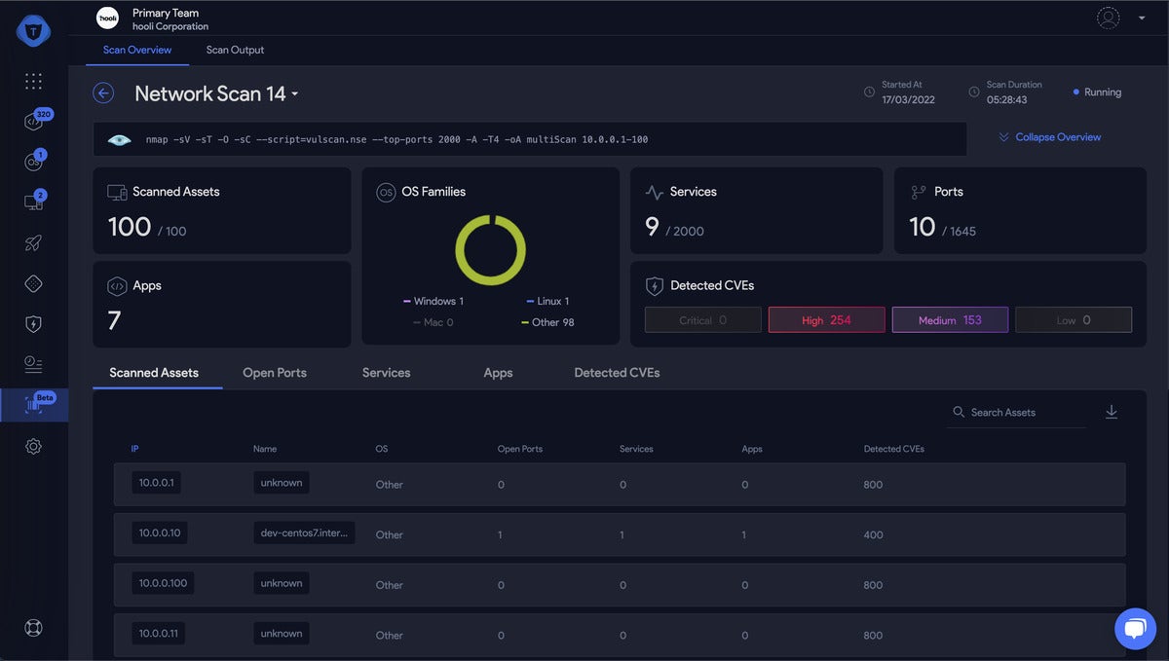Click the Running status indicator
Viewport: 1169px width, 661px height.
tap(1097, 92)
